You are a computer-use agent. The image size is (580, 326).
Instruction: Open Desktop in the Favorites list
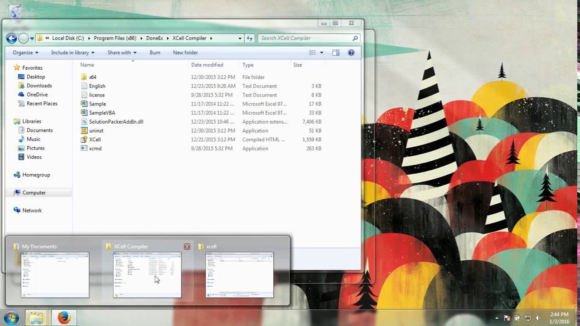point(35,77)
